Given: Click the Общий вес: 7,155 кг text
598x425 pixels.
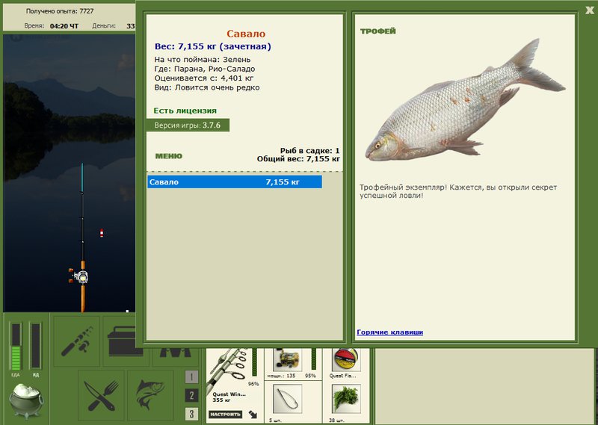Looking at the screenshot, I should (x=298, y=159).
